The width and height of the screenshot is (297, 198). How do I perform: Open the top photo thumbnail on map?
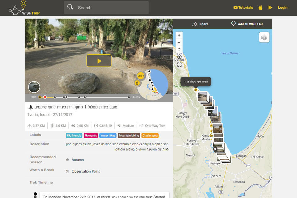[x=202, y=96]
